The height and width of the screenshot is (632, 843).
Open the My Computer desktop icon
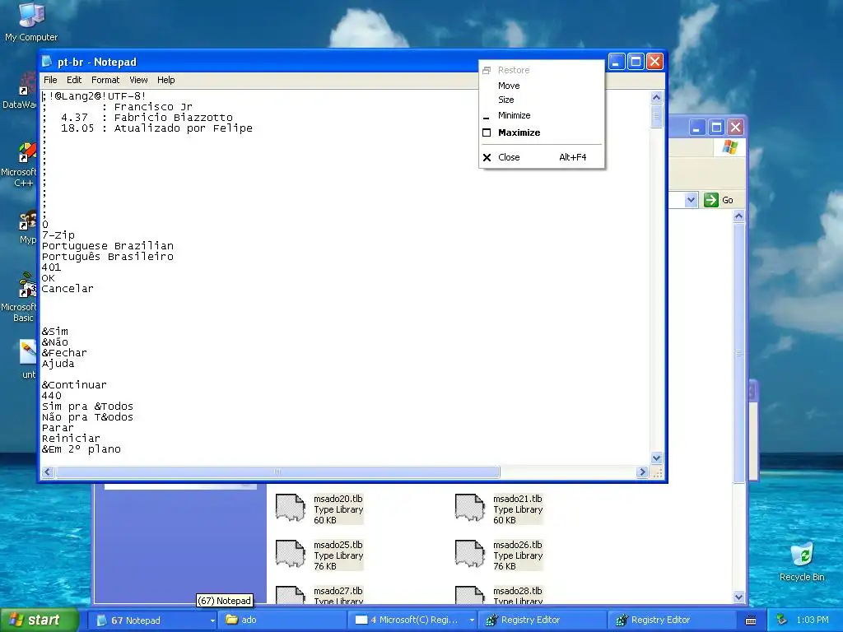click(x=31, y=22)
